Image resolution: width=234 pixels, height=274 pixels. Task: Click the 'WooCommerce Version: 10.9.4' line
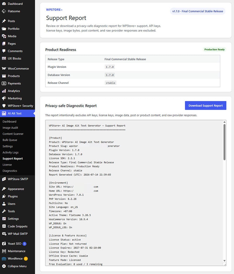click(68, 219)
